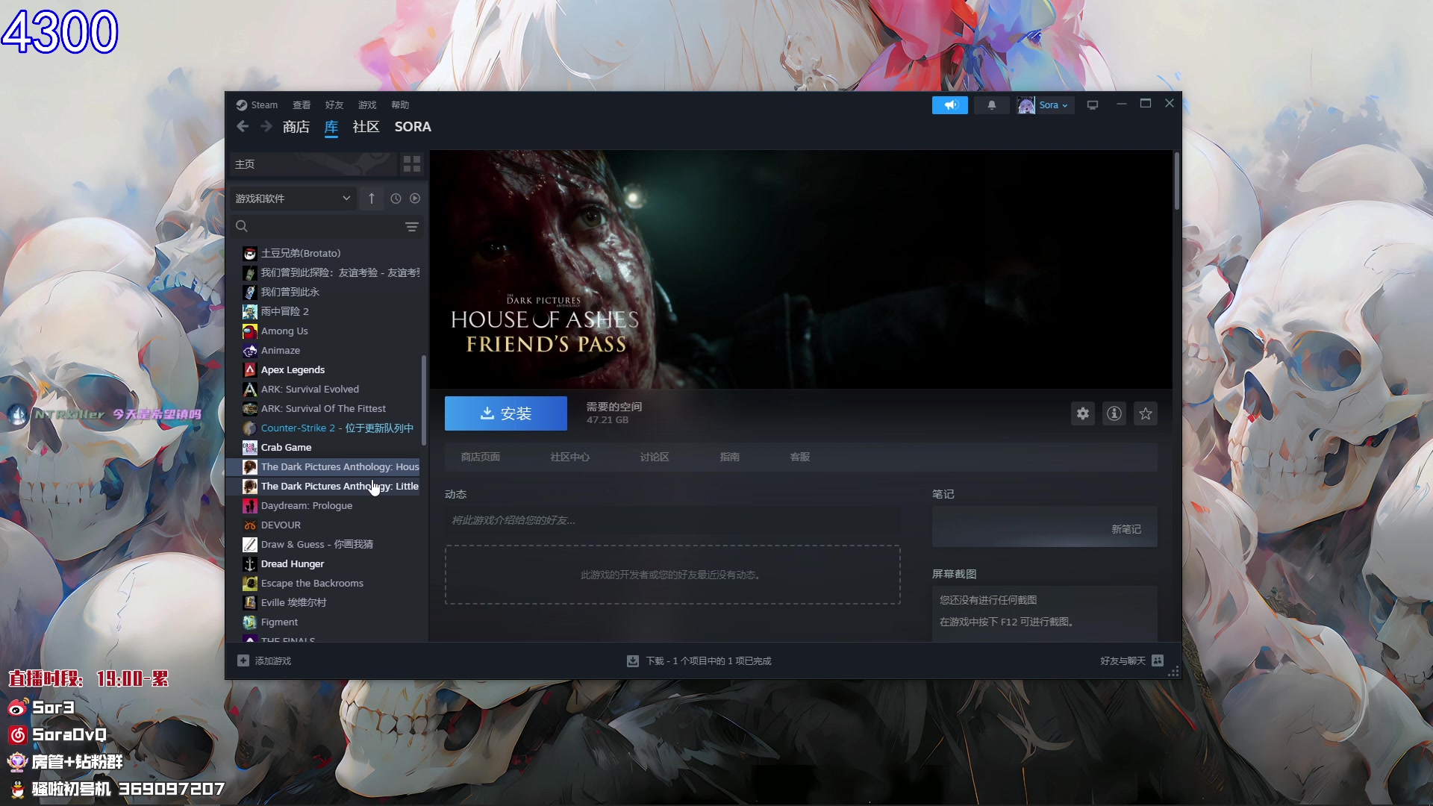Open the 社区中心 link
The image size is (1433, 806).
(x=570, y=457)
